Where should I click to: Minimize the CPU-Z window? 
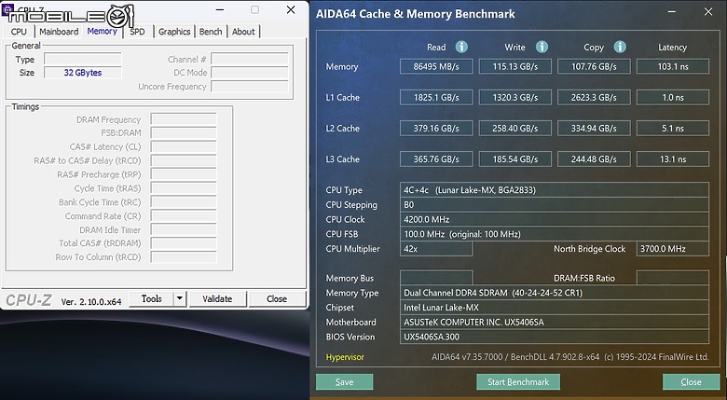click(x=220, y=9)
